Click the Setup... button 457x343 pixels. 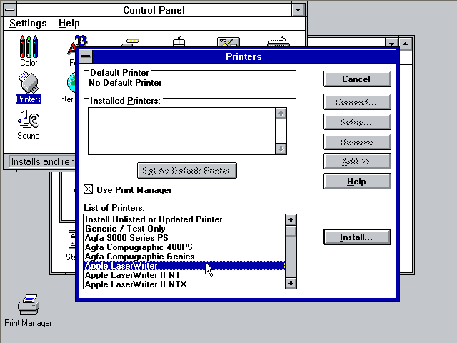tap(357, 122)
